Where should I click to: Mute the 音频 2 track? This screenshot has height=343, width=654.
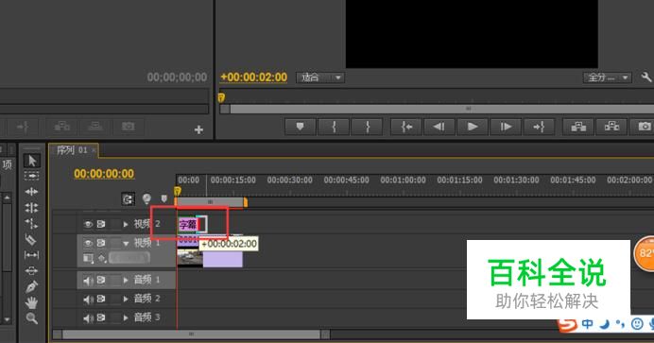[x=88, y=300]
